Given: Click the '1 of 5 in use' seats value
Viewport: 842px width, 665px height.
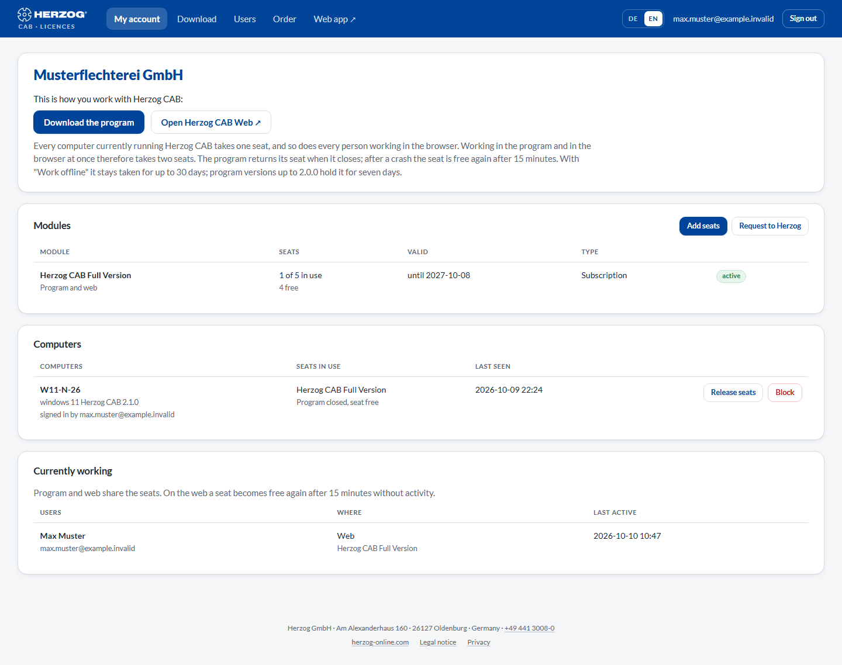Looking at the screenshot, I should (301, 275).
